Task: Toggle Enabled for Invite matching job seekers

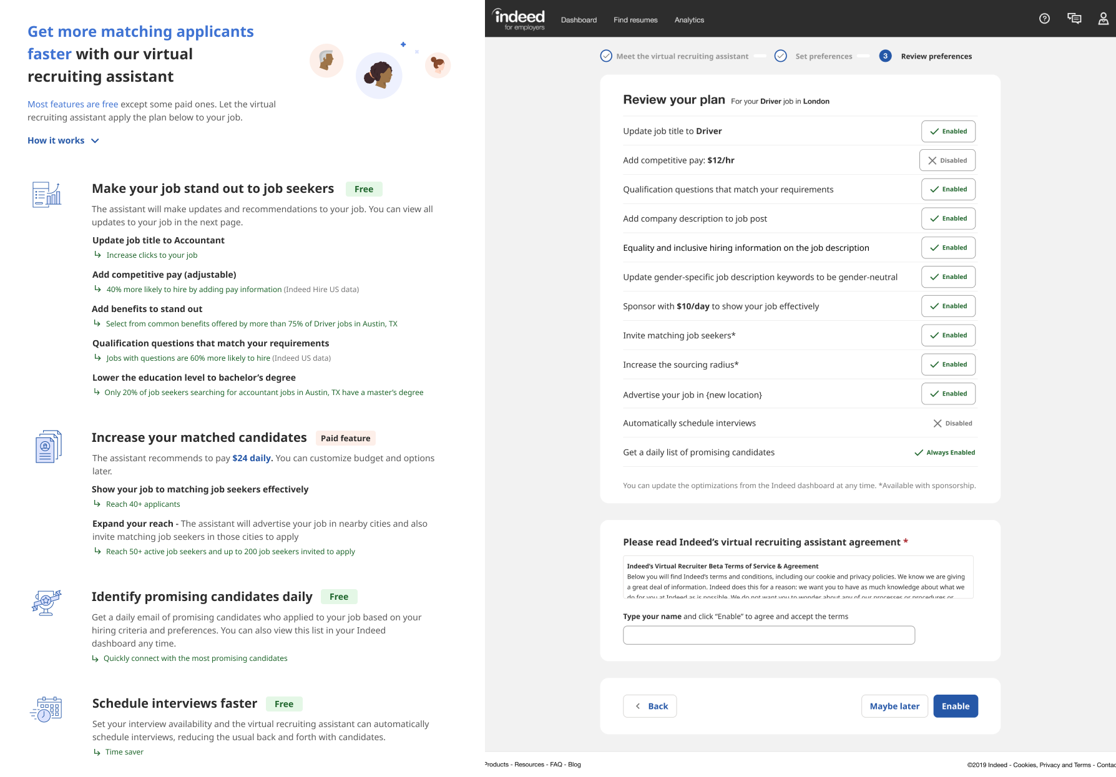Action: tap(948, 335)
